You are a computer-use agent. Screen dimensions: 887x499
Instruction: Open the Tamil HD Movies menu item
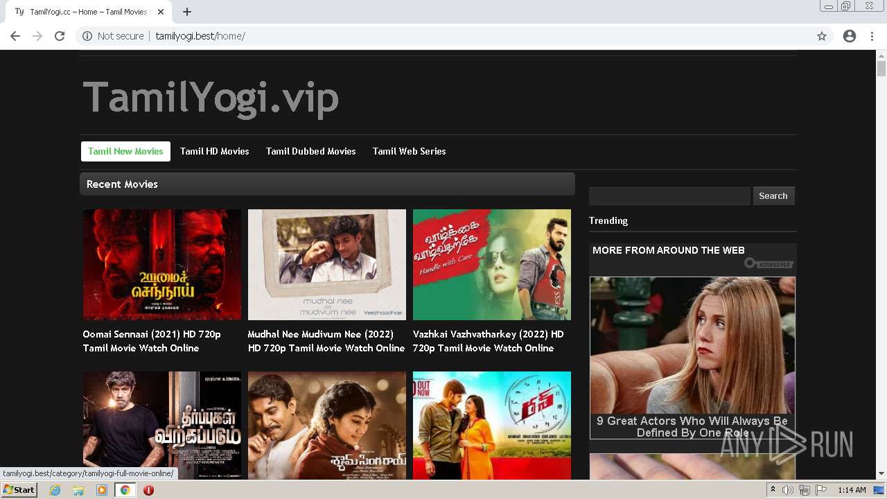[x=215, y=151]
